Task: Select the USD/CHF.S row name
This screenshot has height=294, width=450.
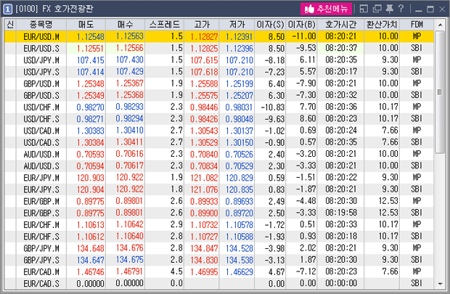Action: click(41, 119)
